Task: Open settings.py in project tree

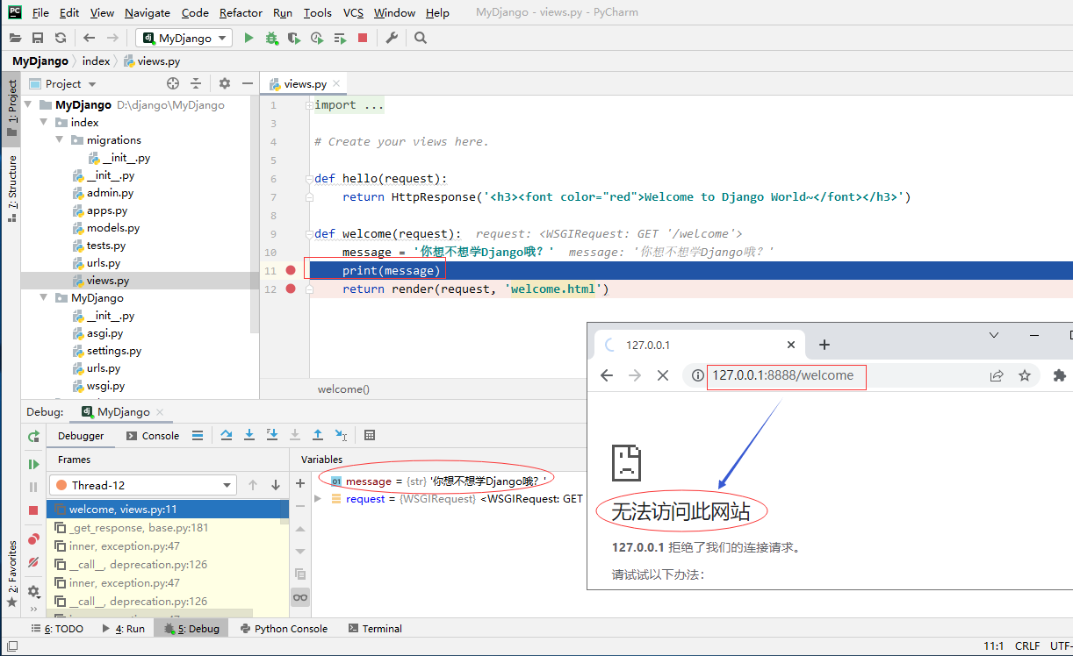Action: (x=113, y=351)
